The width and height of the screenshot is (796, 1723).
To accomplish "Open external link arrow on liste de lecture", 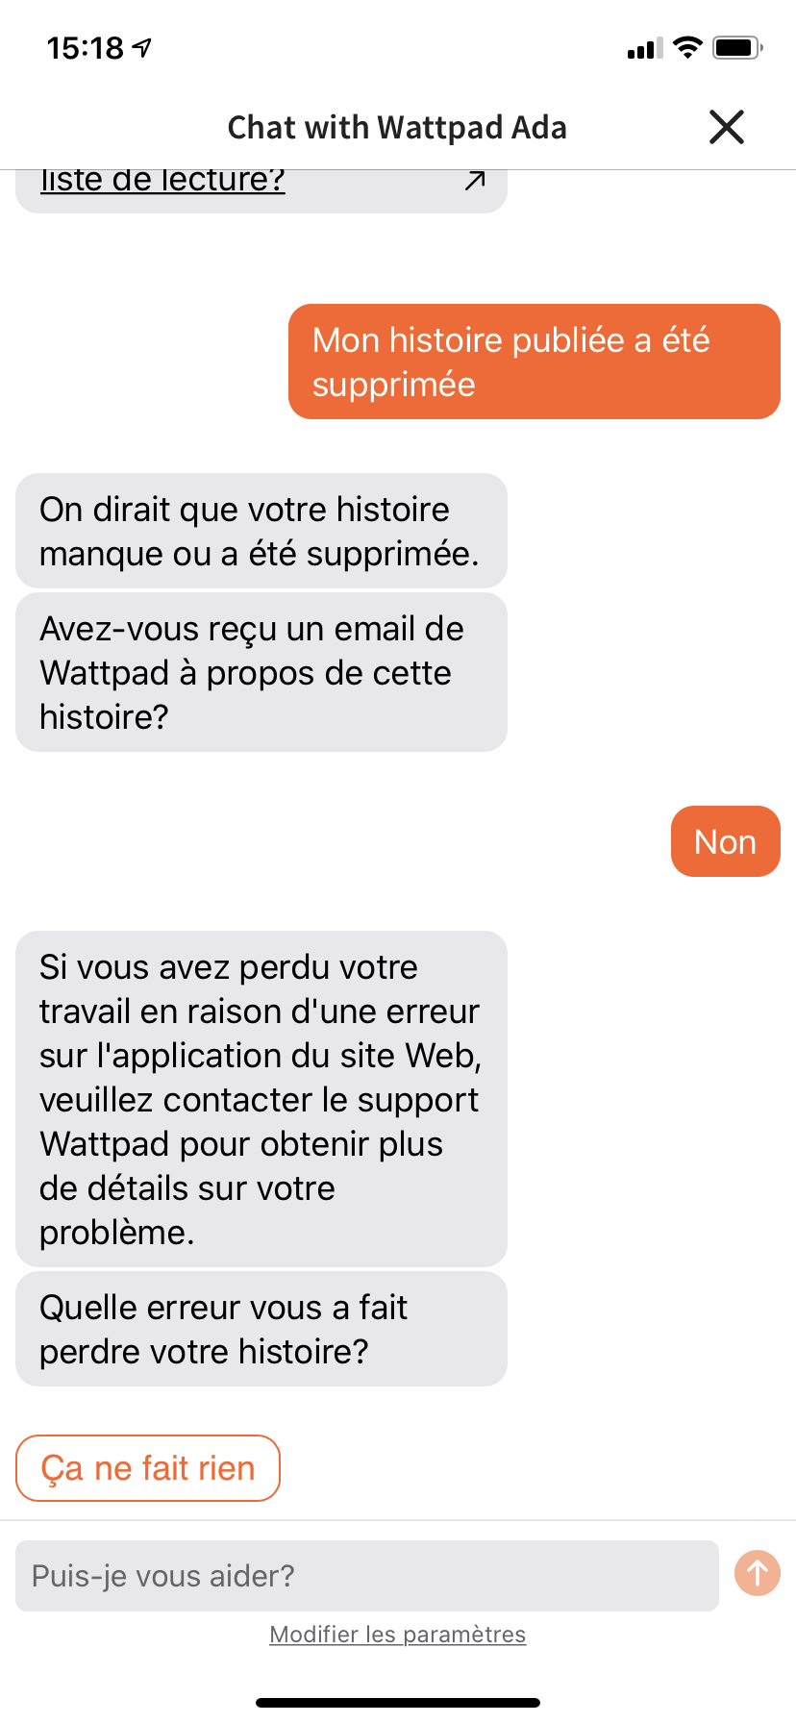I will click(475, 180).
